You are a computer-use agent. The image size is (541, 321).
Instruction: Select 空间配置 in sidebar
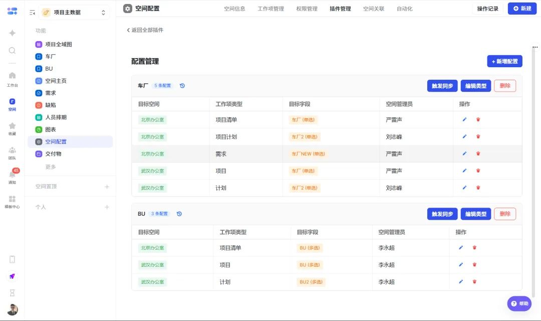coord(71,141)
